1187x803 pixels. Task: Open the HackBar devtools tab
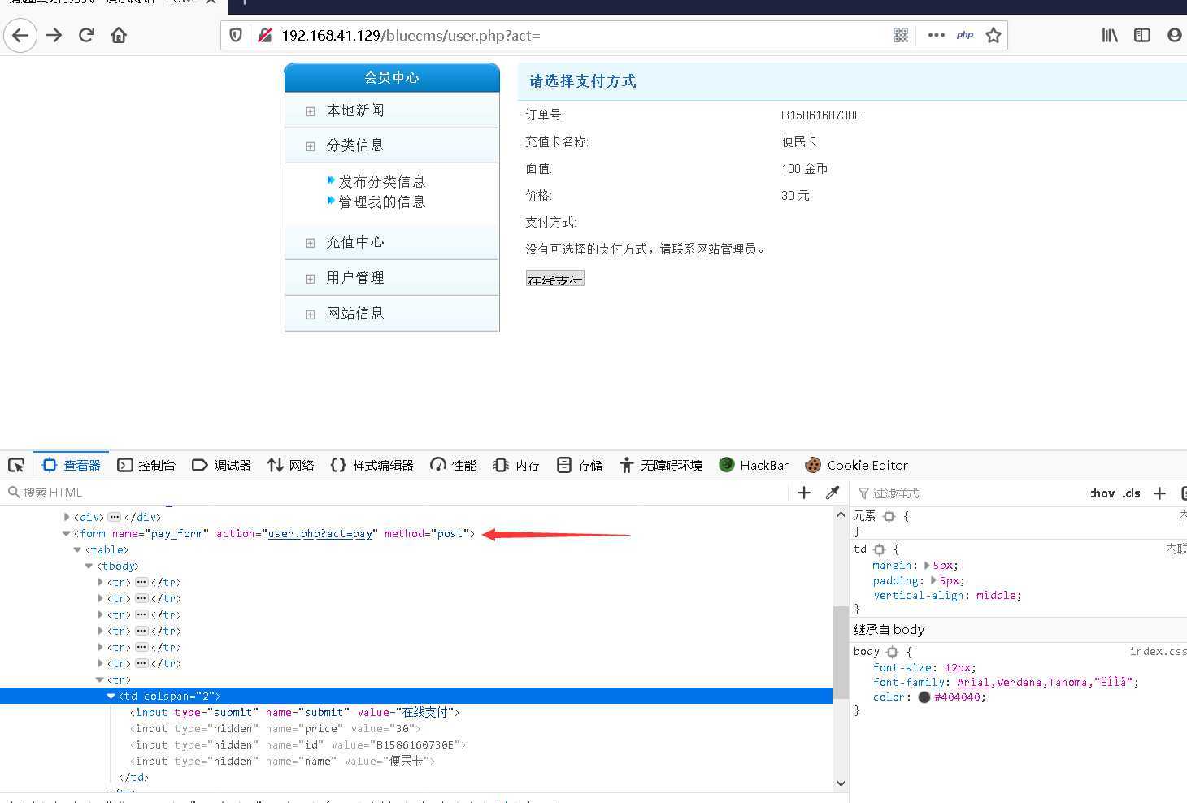pos(754,465)
